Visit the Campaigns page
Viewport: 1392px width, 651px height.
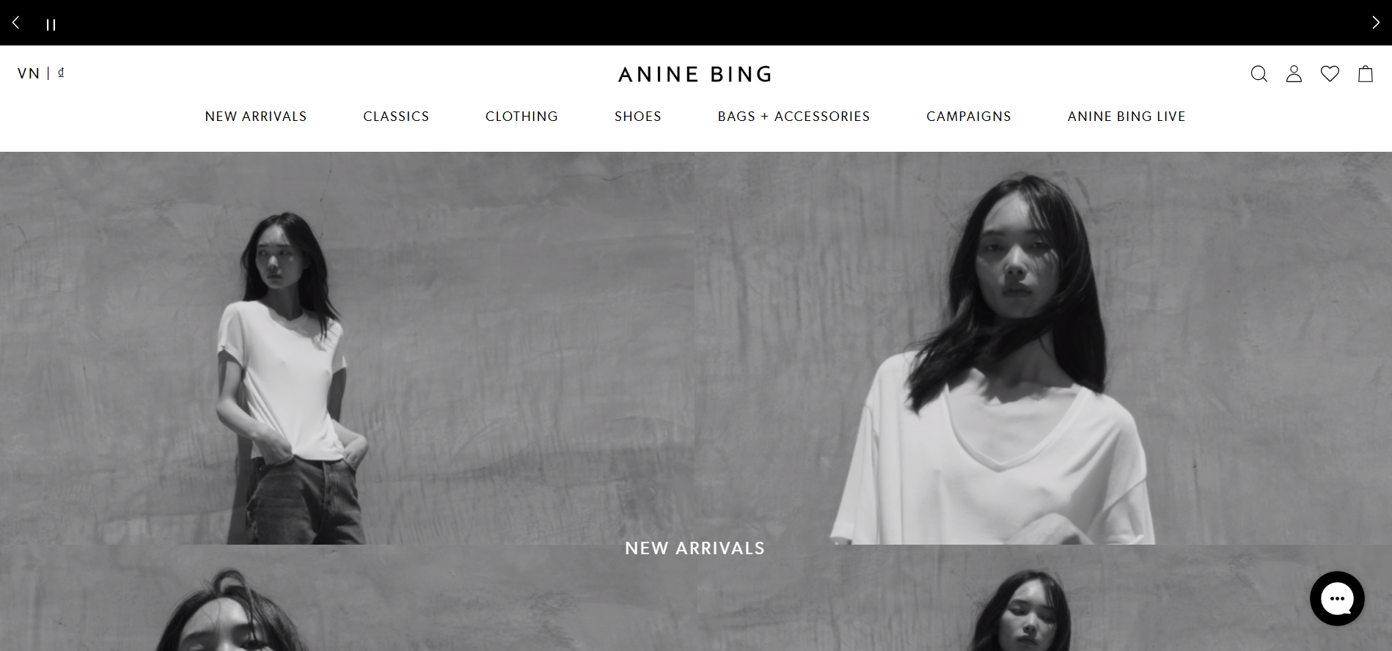tap(969, 117)
